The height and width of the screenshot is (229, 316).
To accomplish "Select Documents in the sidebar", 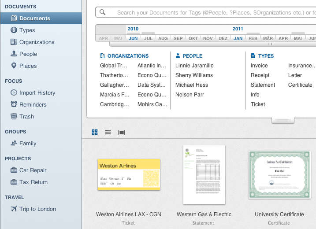I will click(x=34, y=18).
